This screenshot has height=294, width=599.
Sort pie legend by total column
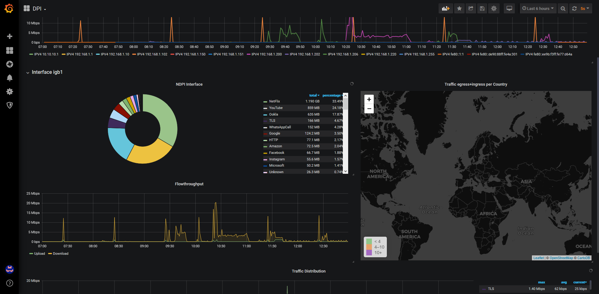314,95
